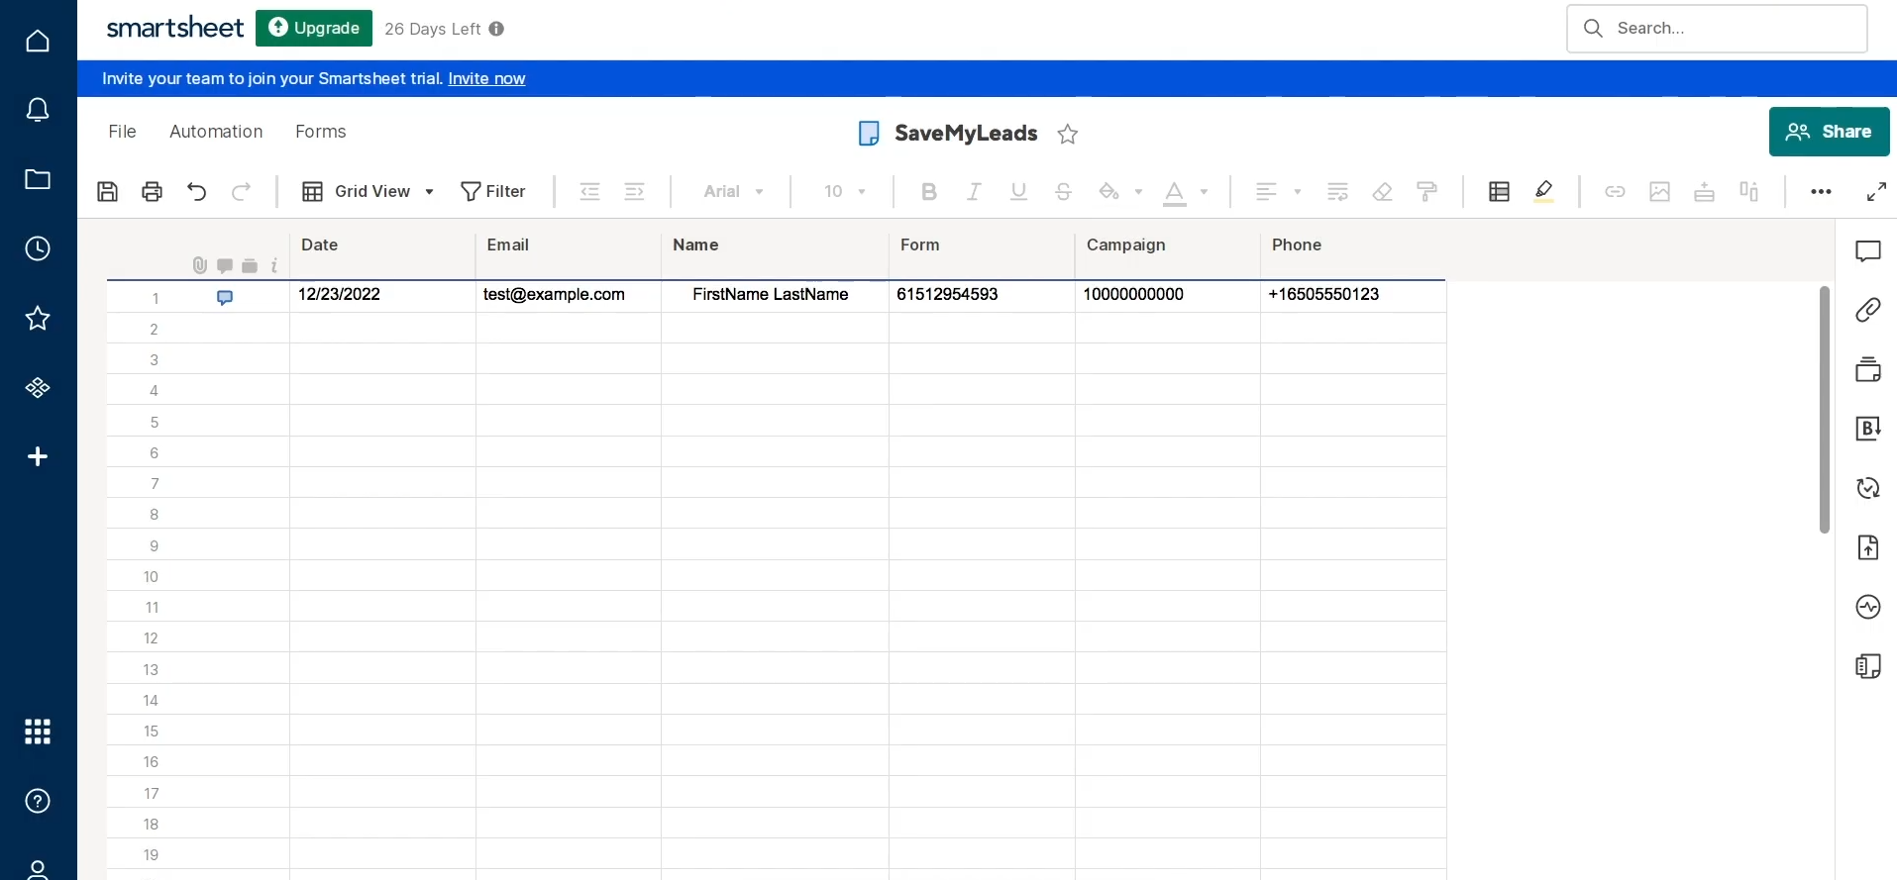The width and height of the screenshot is (1897, 880).
Task: Click the Format painter icon
Action: click(x=1427, y=191)
